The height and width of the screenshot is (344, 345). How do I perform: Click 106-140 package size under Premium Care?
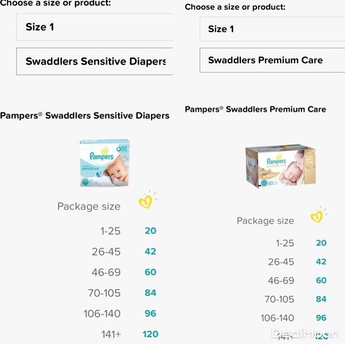pos(277,318)
